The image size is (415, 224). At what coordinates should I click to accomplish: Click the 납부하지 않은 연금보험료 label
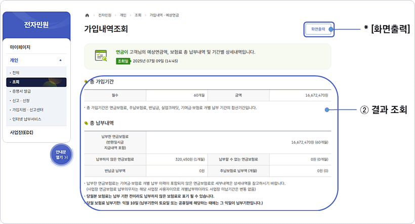(115, 159)
